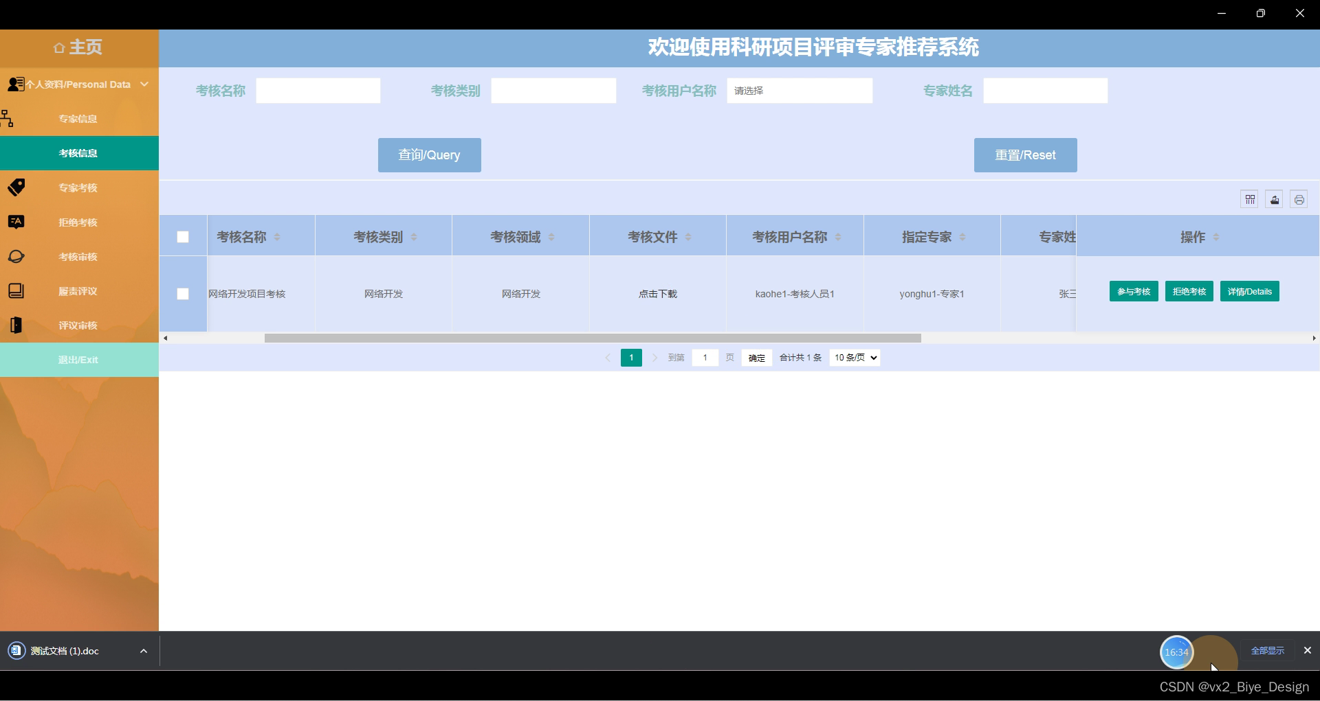Viewport: 1320px width, 701px height.
Task: Go to 主页 home link
Action: coord(78,47)
